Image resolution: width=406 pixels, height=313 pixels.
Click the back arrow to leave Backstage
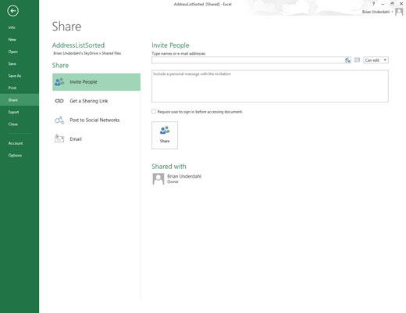tap(12, 11)
